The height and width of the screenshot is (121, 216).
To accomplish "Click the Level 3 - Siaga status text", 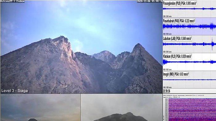I will [x=15, y=91].
